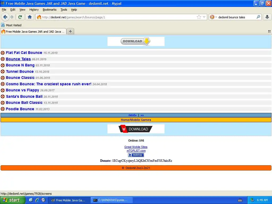The image size is (272, 204).
Task: Select the Free Mobile Java Games tab
Action: click(x=33, y=31)
